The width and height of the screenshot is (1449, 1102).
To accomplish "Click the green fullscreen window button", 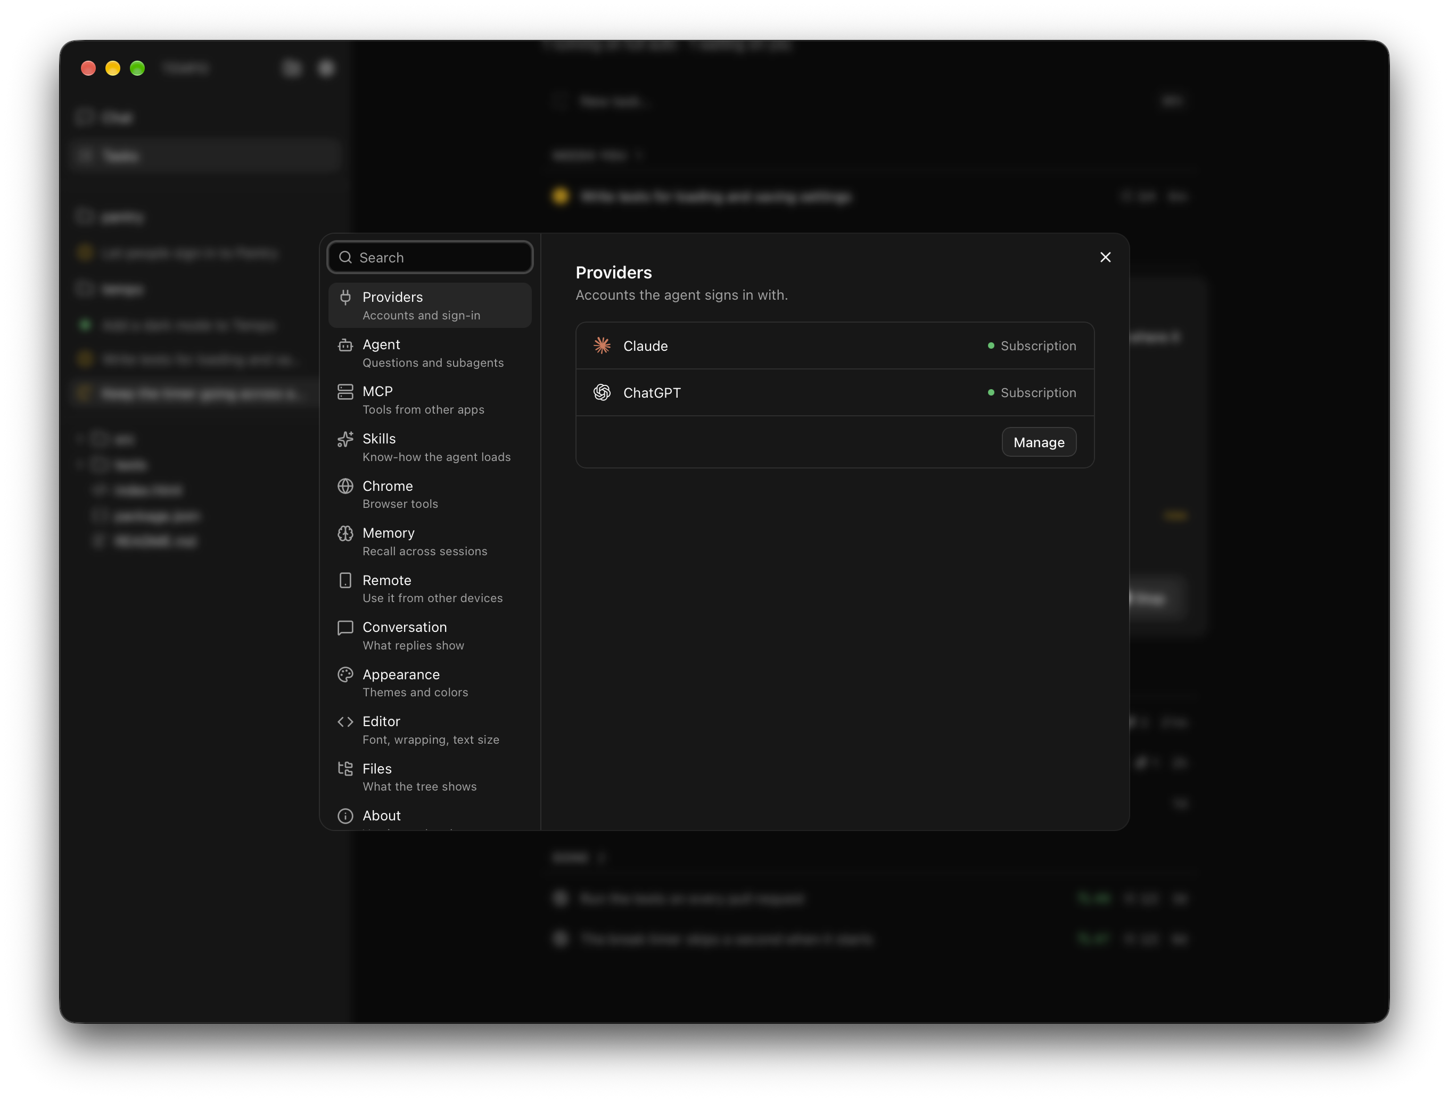I will [x=137, y=68].
